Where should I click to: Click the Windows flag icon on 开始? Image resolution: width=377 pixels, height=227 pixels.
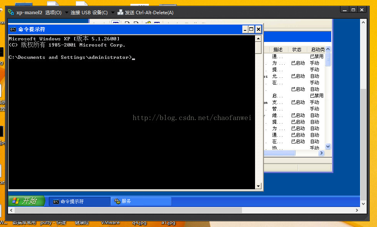tap(16, 201)
